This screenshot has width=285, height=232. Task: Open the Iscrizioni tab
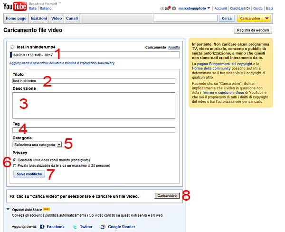[x=39, y=19]
